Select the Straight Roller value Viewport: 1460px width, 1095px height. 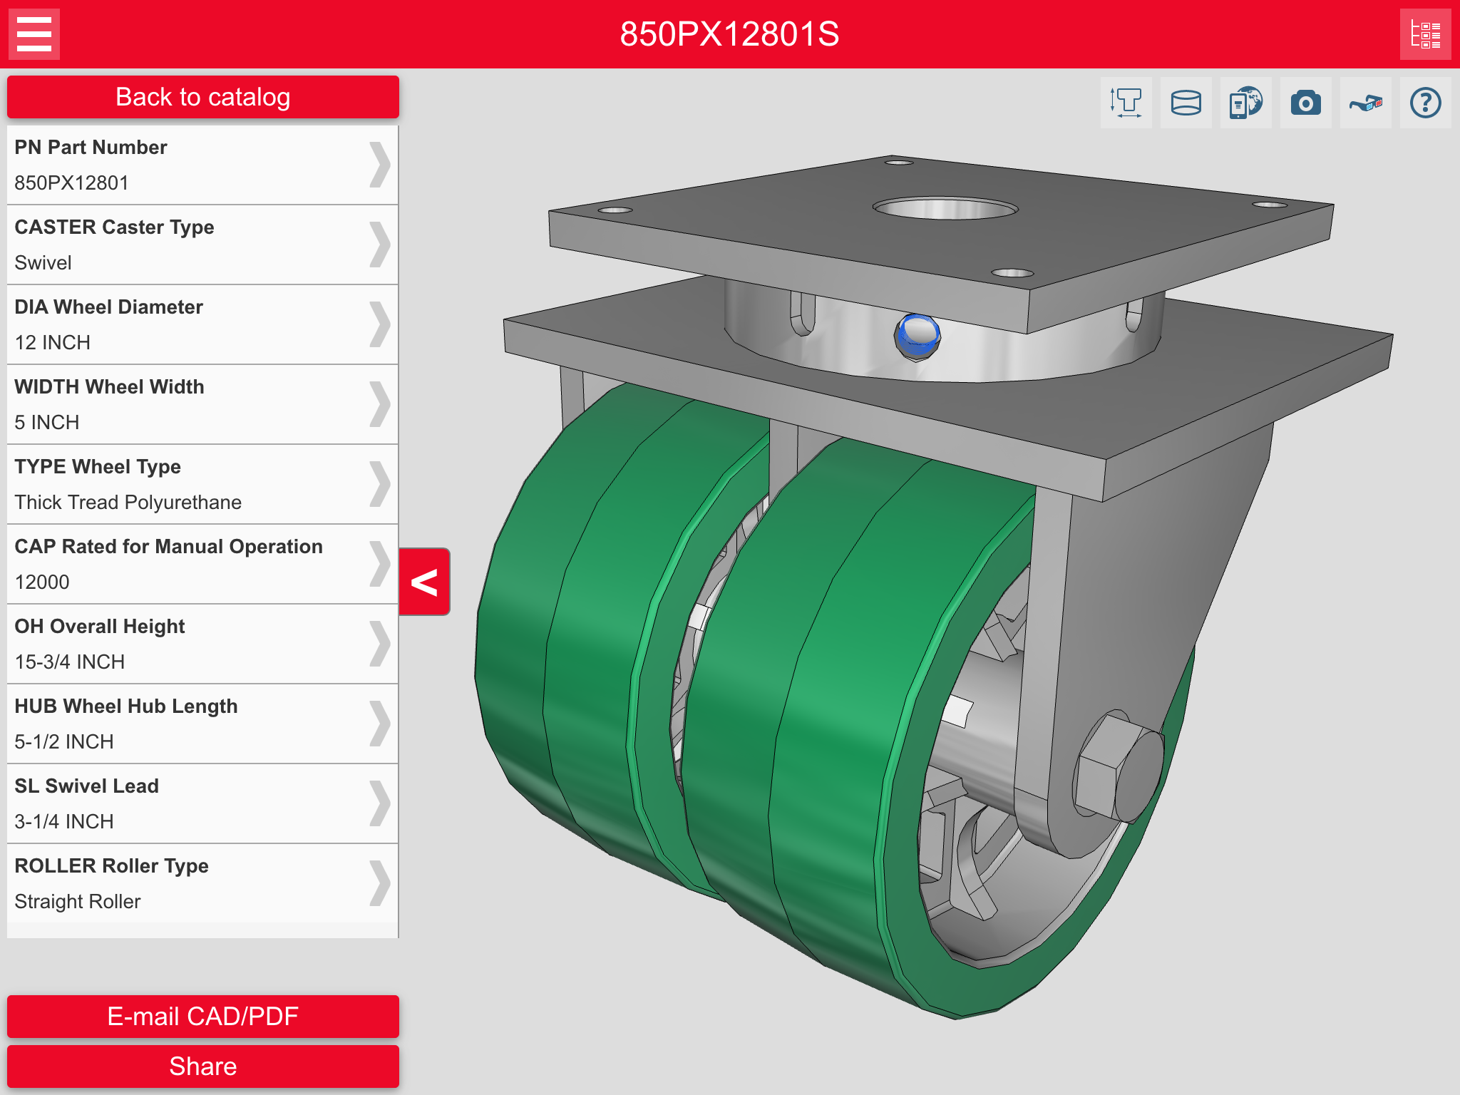click(77, 902)
